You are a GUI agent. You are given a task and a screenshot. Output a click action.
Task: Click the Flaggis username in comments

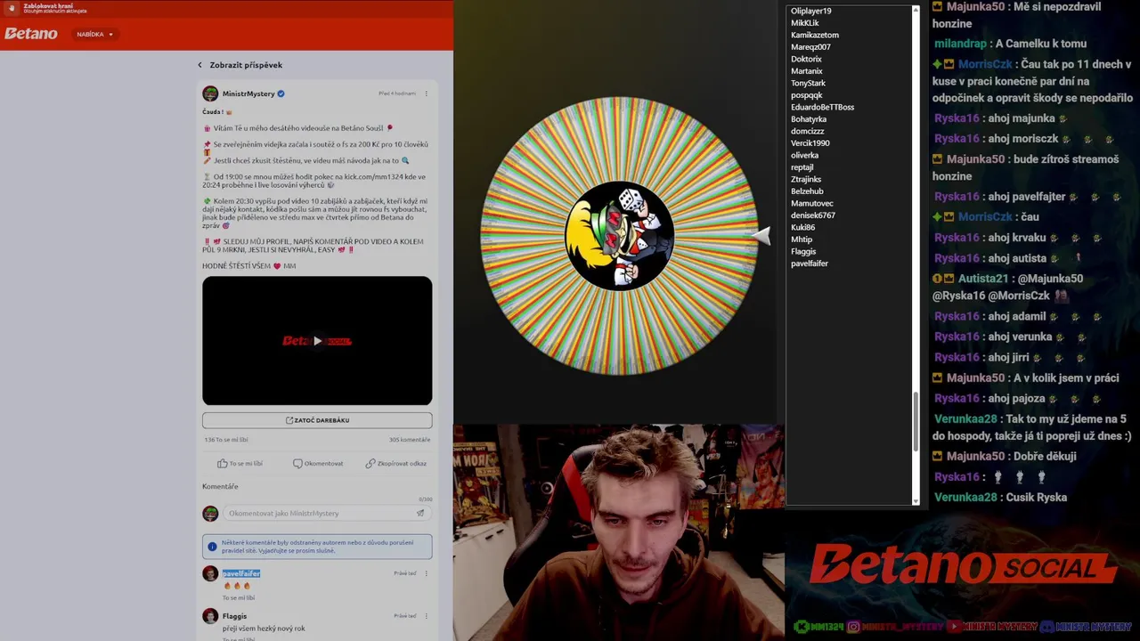coord(235,616)
